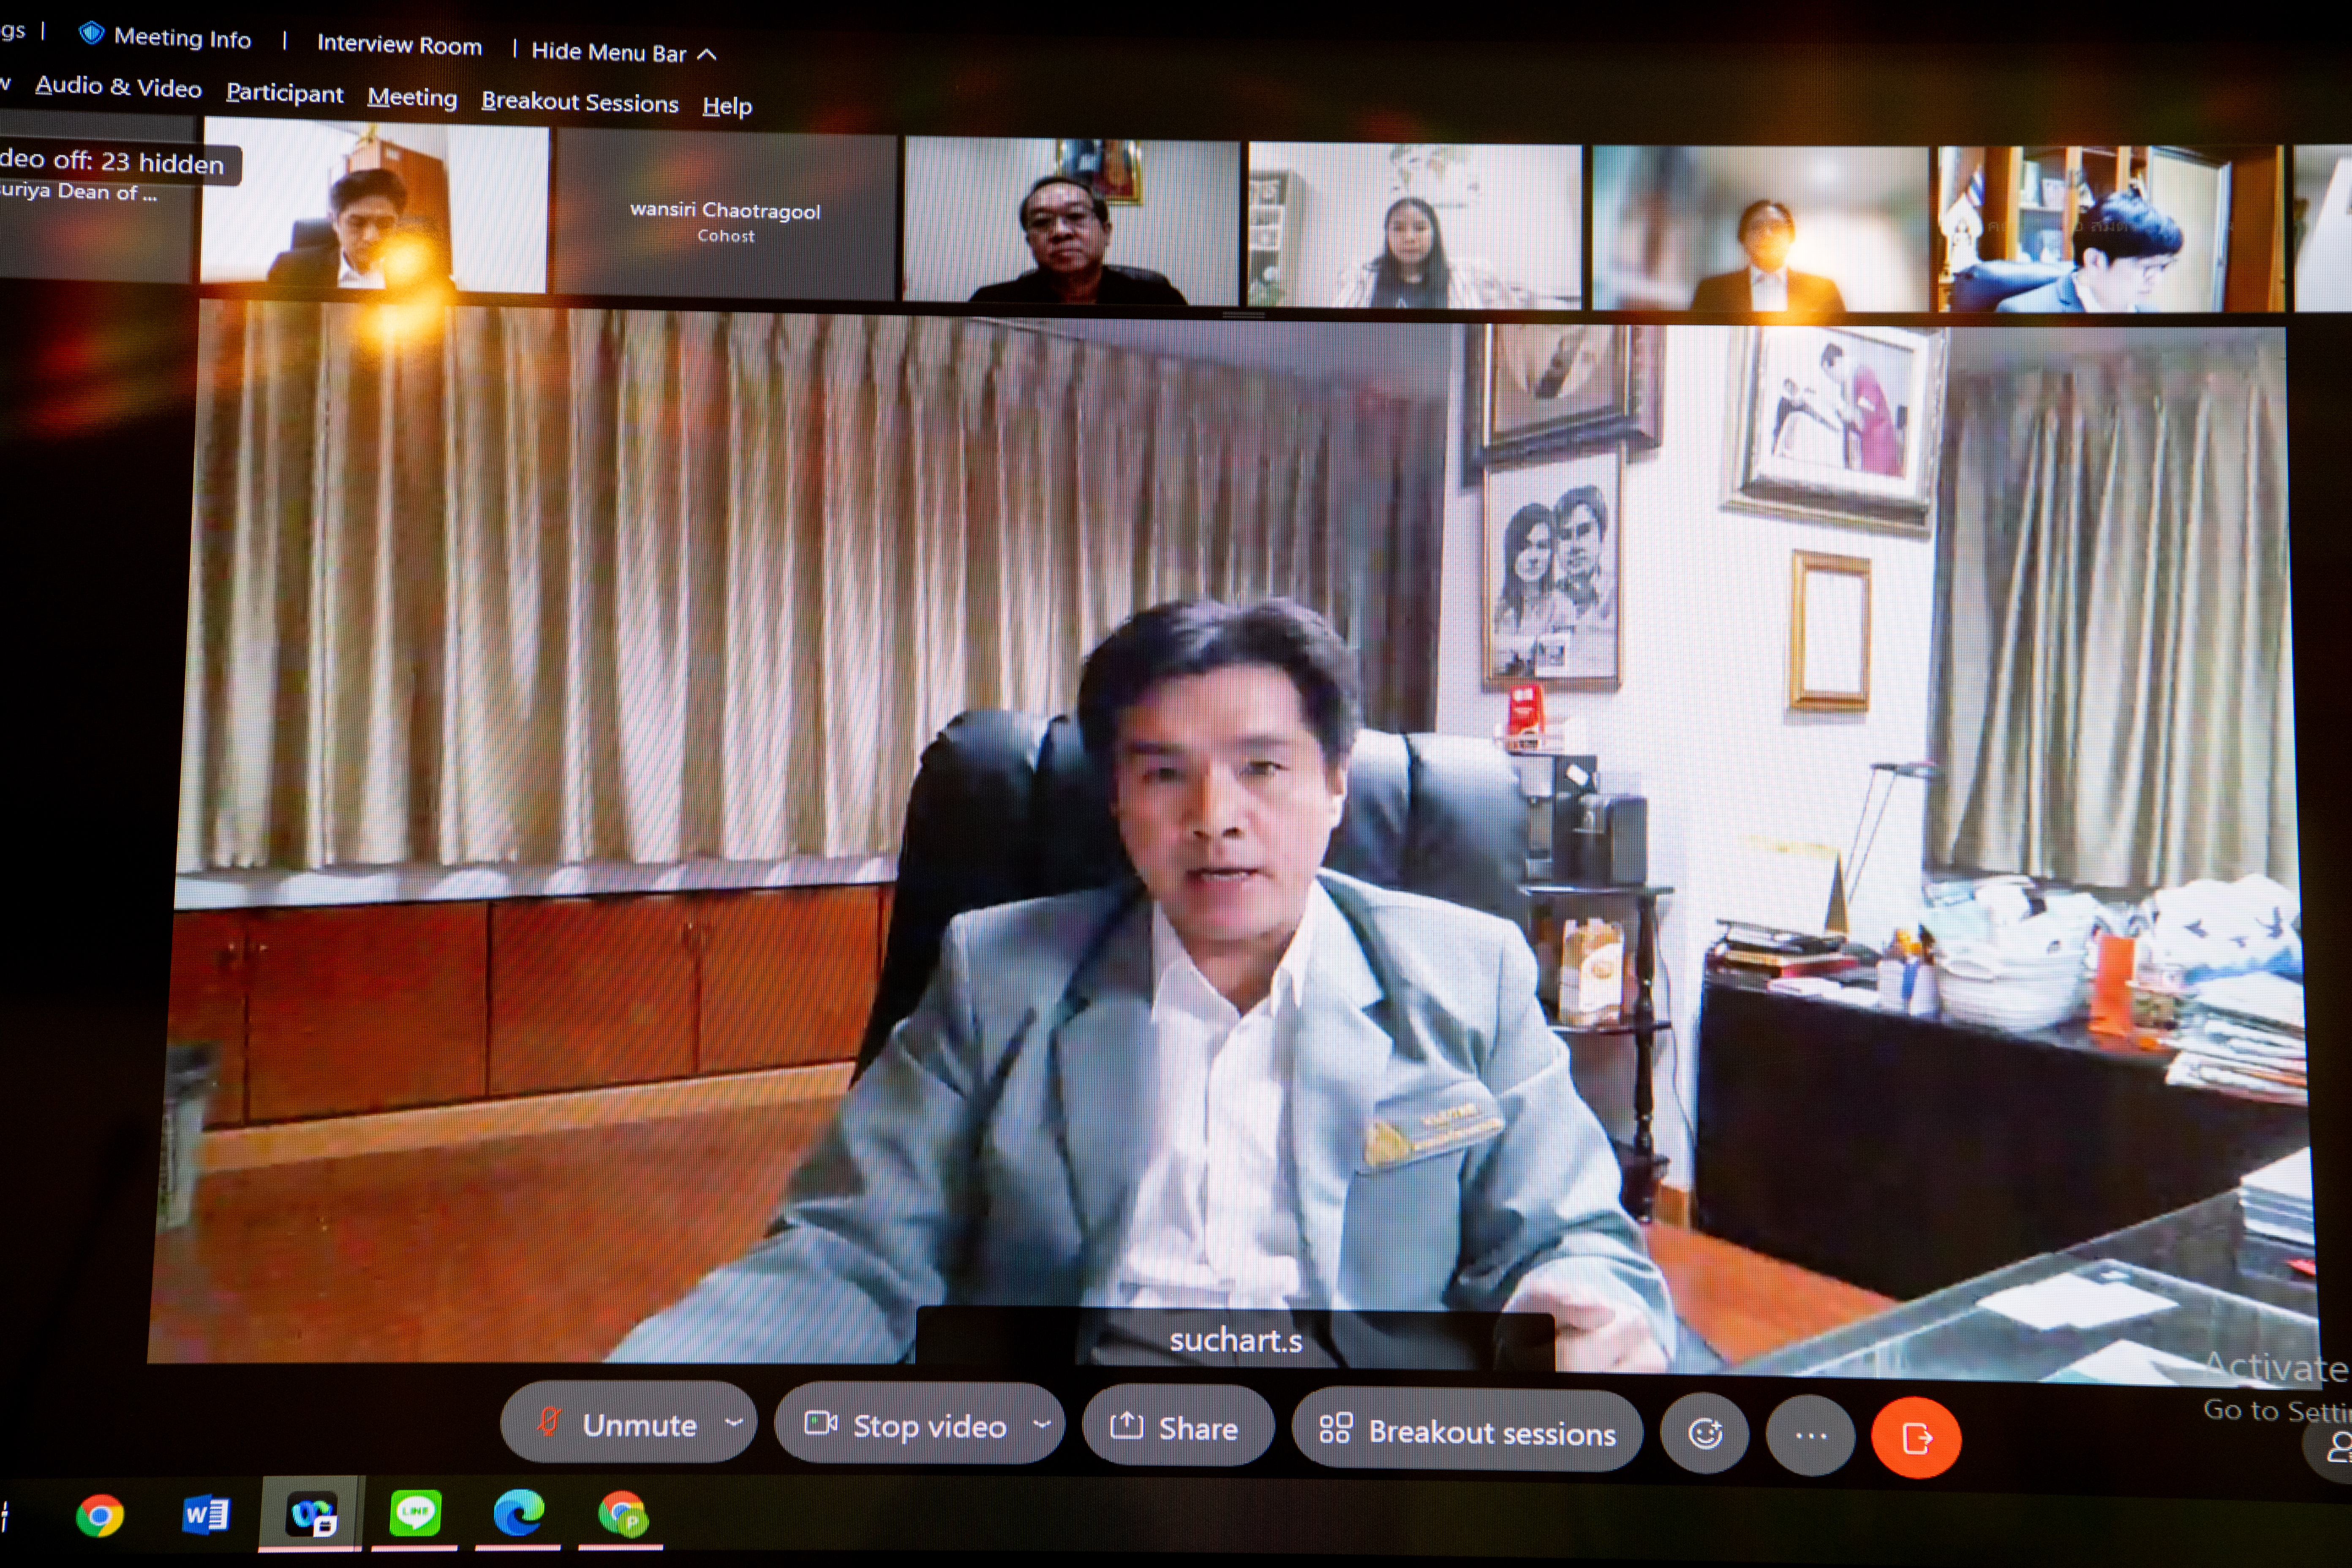This screenshot has width=2352, height=1568.
Task: Click suchart.s name label
Action: [1236, 1340]
